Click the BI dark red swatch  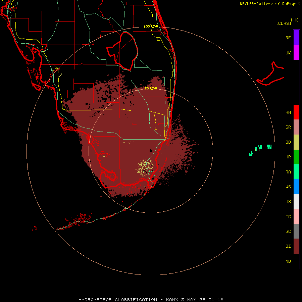coord(296,246)
